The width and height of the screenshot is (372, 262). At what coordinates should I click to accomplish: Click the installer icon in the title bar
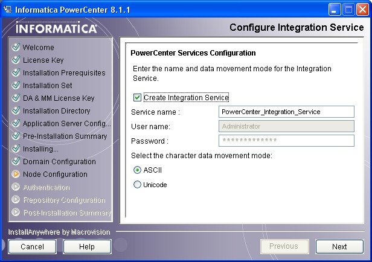7,10
